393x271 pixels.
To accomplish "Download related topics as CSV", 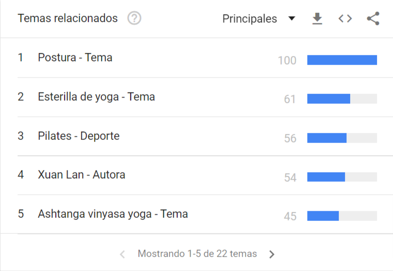I will (x=317, y=19).
